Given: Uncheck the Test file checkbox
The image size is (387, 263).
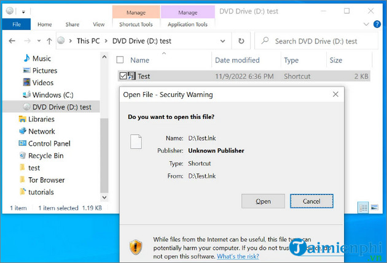Looking at the screenshot, I should (123, 76).
